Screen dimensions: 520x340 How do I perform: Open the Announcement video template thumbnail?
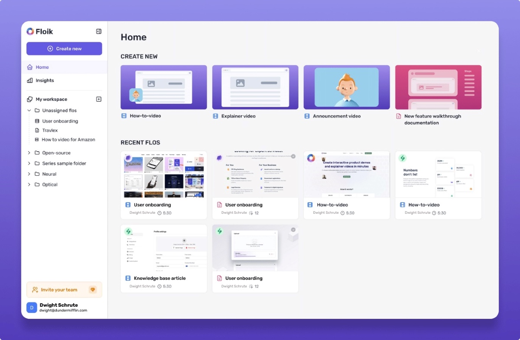click(346, 87)
